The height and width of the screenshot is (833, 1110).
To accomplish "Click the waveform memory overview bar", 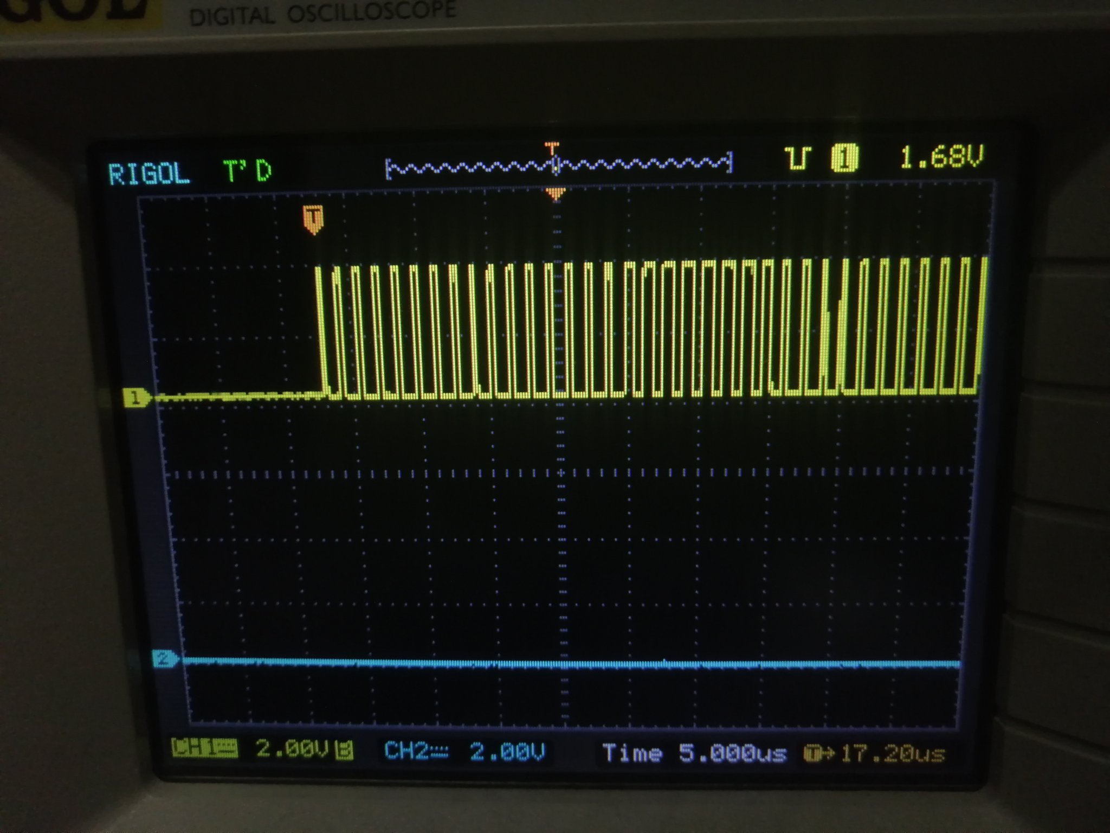I will pyautogui.click(x=559, y=164).
